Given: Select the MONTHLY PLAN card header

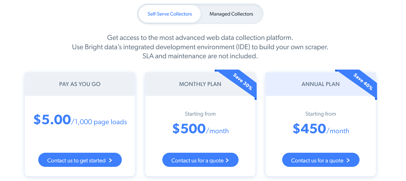Looking at the screenshot, I should coord(200,84).
